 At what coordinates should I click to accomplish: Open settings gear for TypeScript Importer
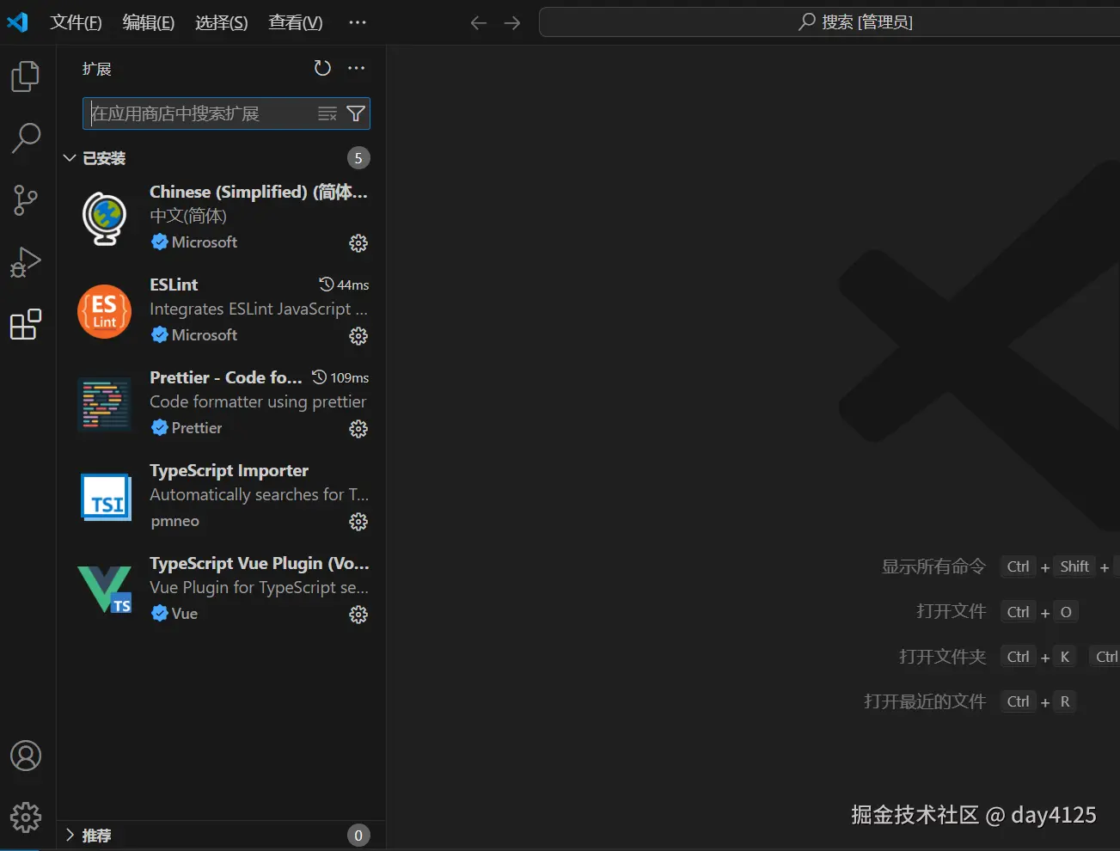[x=358, y=522]
